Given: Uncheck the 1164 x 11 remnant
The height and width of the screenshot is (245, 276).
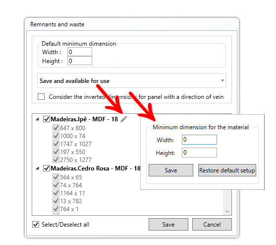Looking at the screenshot, I should [x=56, y=193].
